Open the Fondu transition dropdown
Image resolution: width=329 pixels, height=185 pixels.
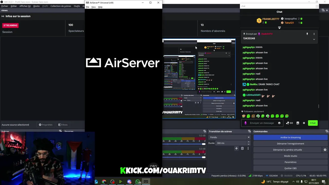pos(230,137)
